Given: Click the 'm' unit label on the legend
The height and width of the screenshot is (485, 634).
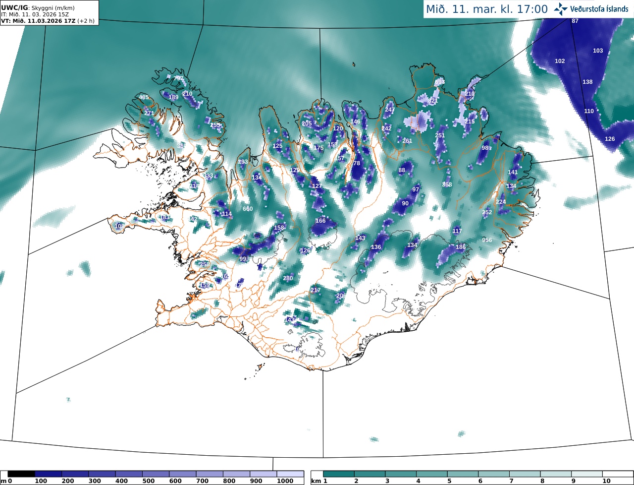Looking at the screenshot, I should coord(3,481).
